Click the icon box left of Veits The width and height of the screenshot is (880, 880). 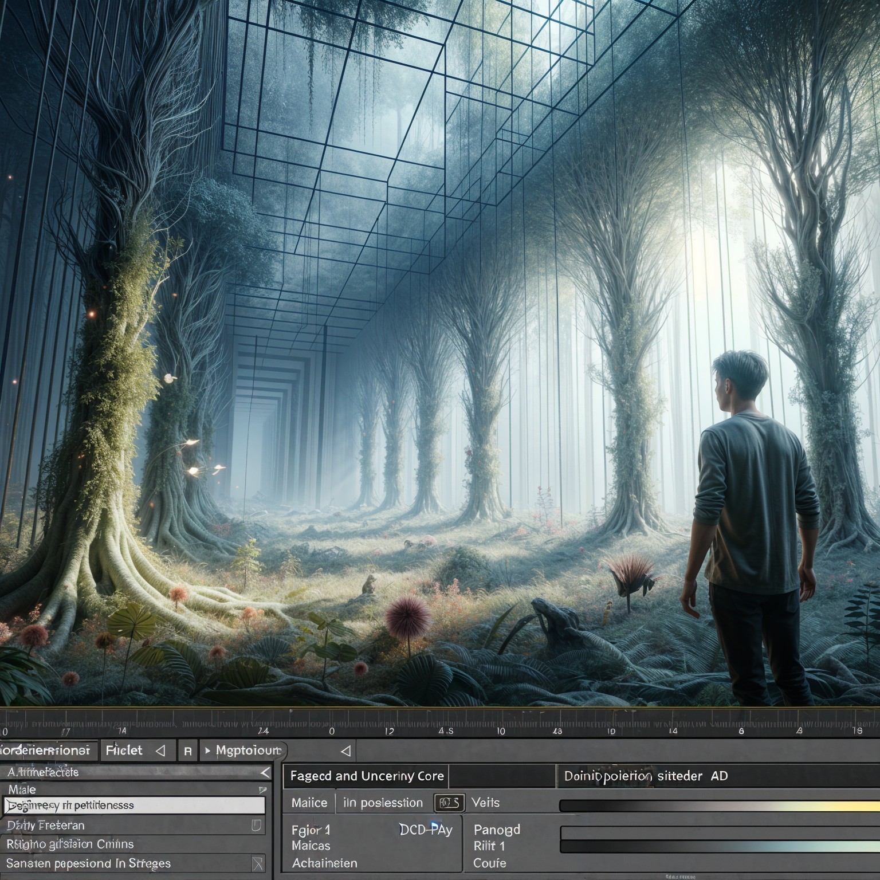pyautogui.click(x=449, y=803)
